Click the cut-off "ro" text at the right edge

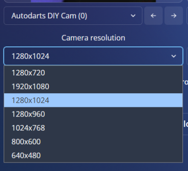tap(185, 82)
